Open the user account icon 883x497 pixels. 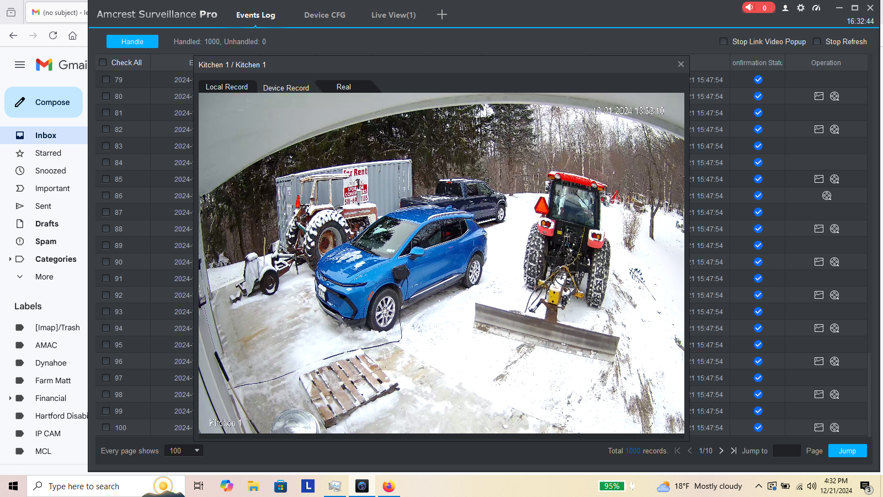click(x=785, y=8)
